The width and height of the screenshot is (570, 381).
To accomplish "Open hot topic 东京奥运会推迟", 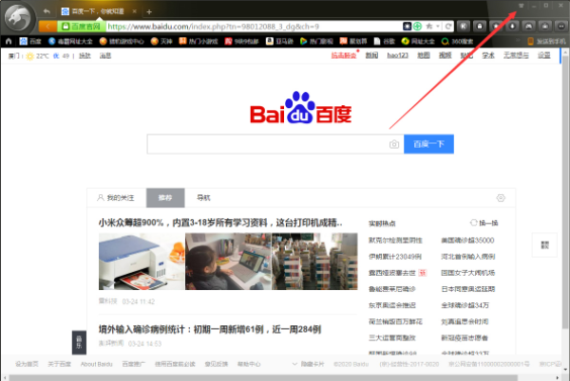I will (x=391, y=305).
